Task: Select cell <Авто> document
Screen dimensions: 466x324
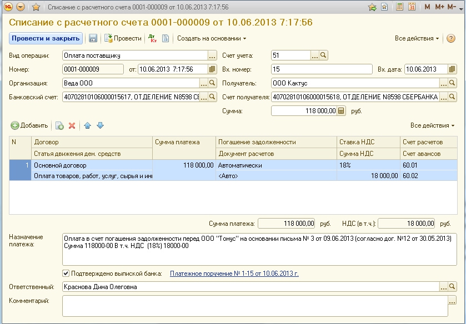Action: 277,176
